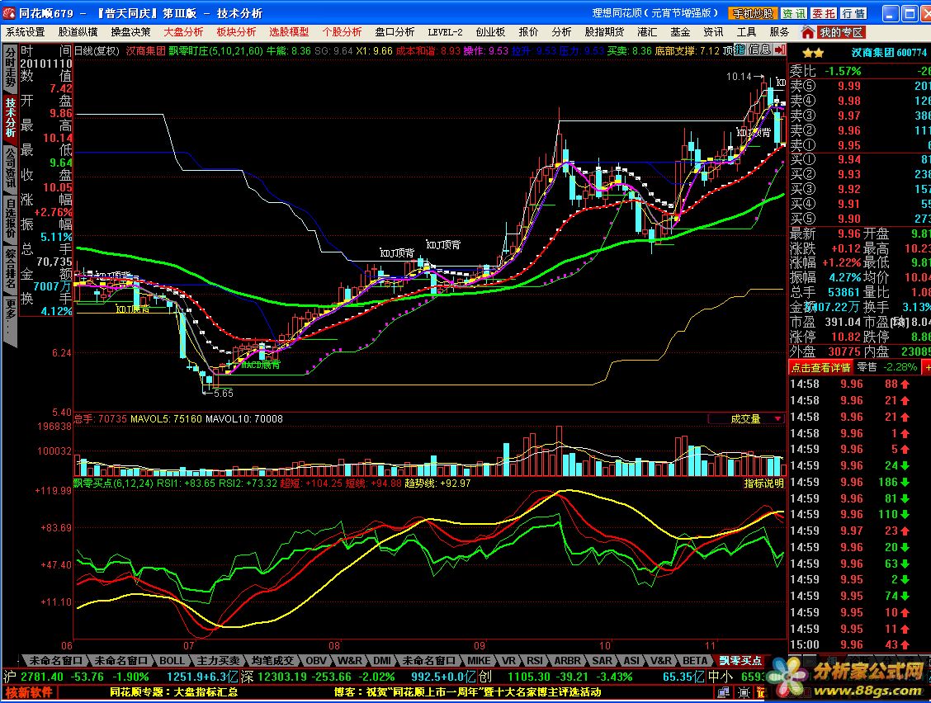Click the 卖① price 9.95
This screenshot has width=931, height=703.
click(x=849, y=145)
